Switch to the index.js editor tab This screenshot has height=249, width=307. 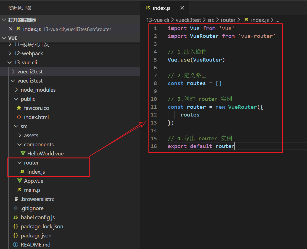pos(161,8)
